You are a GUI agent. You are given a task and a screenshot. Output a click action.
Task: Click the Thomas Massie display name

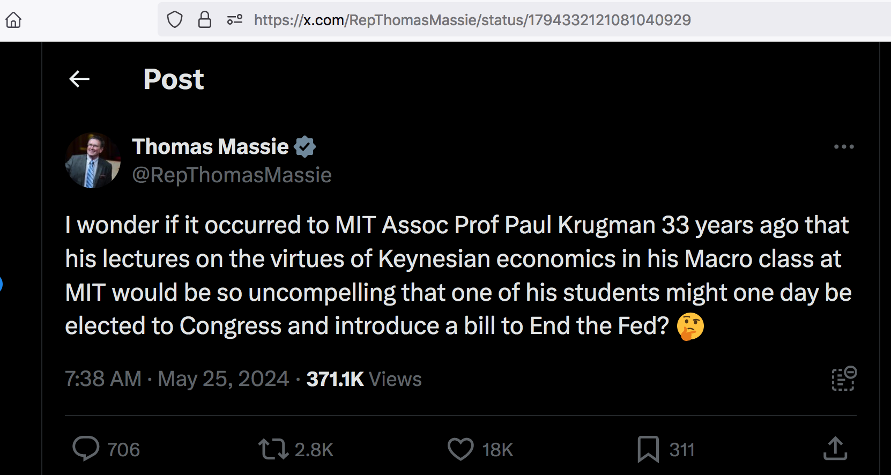click(x=210, y=146)
